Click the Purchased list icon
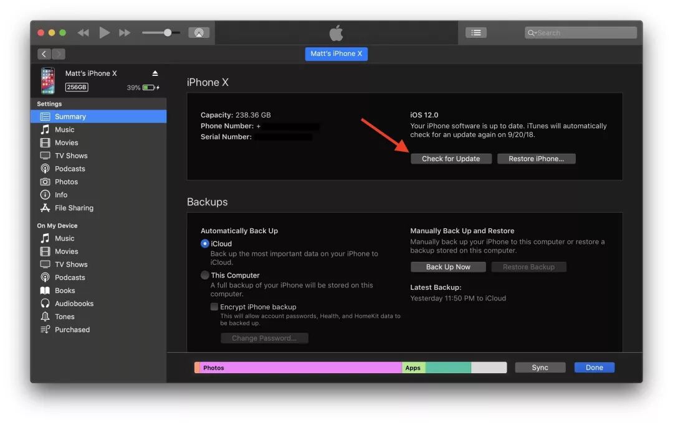Screen dimensions: 673x423 tap(45, 330)
